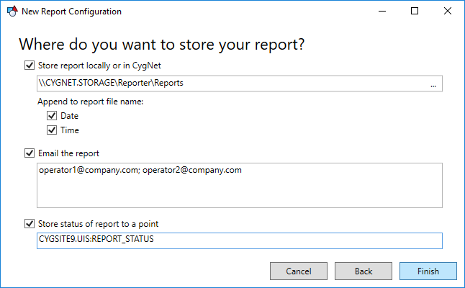
Task: Maximize the New Report Configuration window
Action: point(415,12)
